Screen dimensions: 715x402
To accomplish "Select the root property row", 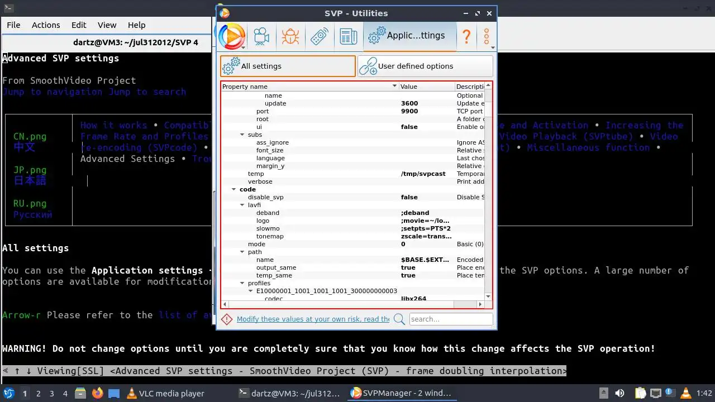I will 352,119.
